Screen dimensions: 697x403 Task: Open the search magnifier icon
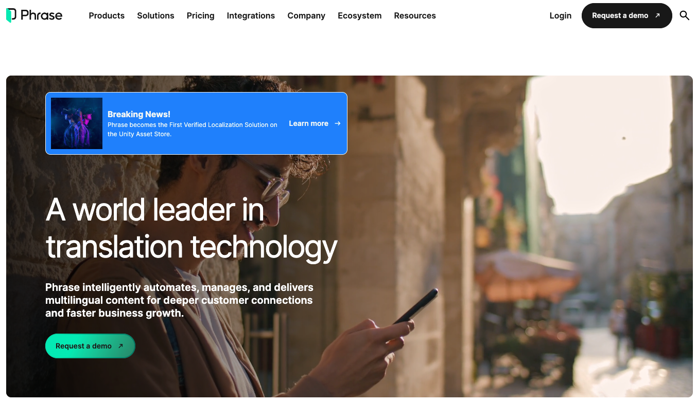pyautogui.click(x=684, y=15)
